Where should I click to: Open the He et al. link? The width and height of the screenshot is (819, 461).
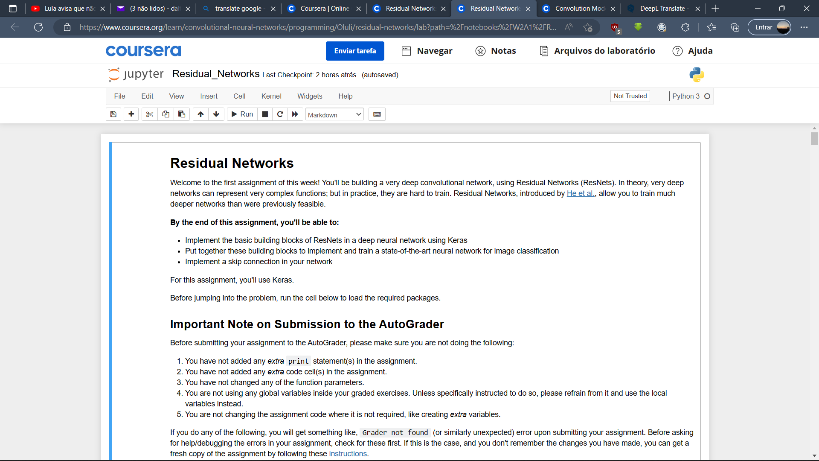[x=580, y=193]
